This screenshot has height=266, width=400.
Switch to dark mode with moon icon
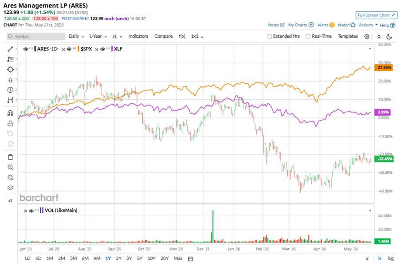click(389, 36)
